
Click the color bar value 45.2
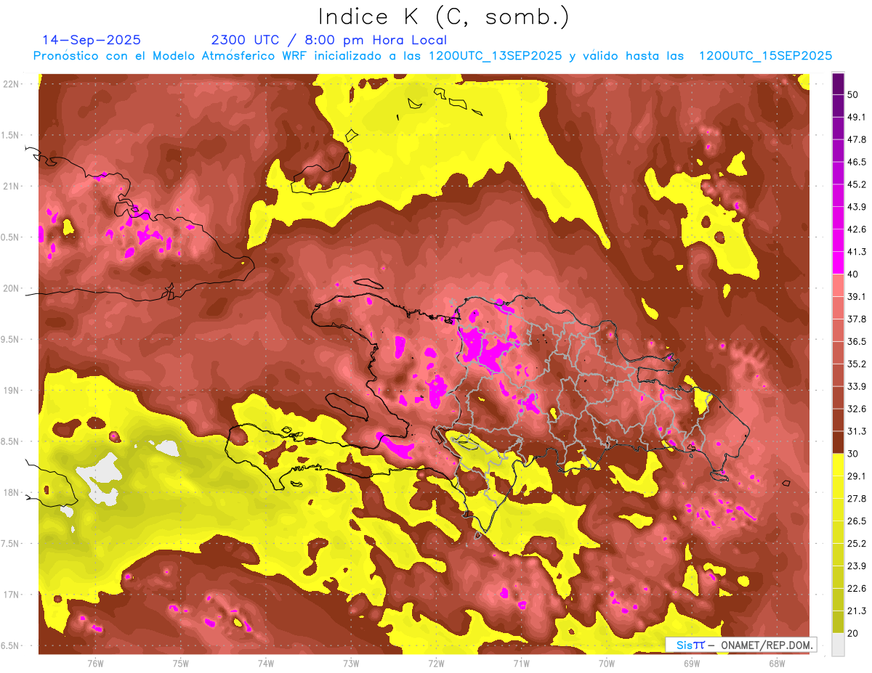[x=856, y=184]
